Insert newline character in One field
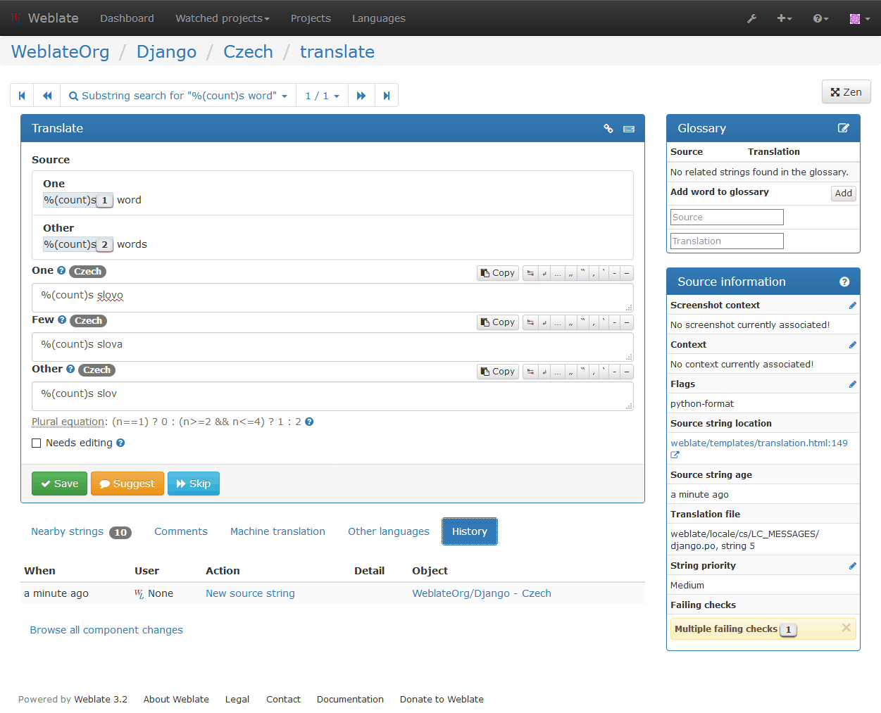 click(x=544, y=273)
